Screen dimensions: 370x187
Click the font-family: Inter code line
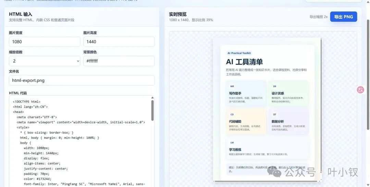pos(84,184)
